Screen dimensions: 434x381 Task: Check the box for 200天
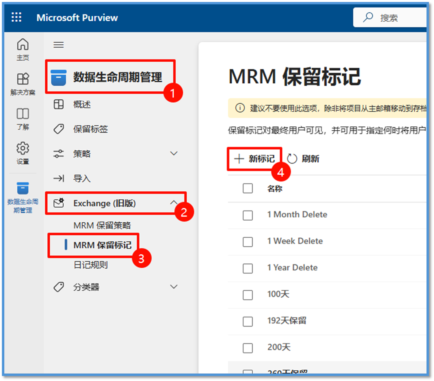[248, 348]
